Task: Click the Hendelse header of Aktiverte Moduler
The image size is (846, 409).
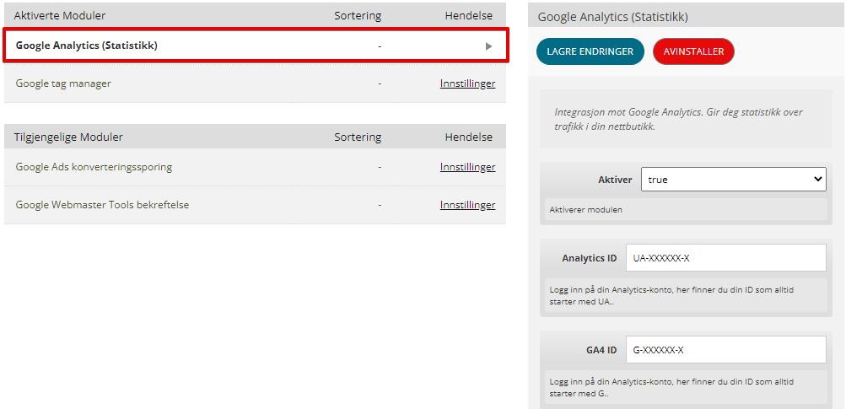Action: 469,16
